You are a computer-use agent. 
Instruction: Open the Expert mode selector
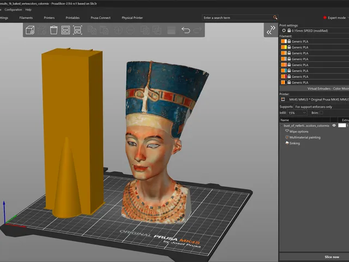[336, 17]
